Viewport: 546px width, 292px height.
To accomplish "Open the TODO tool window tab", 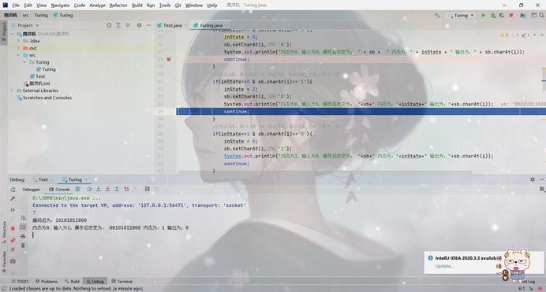I will tap(20, 281).
